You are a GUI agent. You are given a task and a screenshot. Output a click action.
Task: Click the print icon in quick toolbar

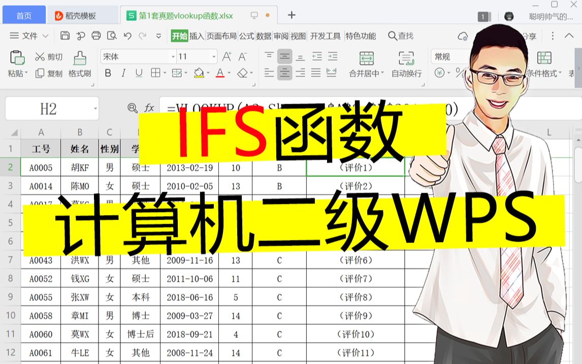coord(96,36)
